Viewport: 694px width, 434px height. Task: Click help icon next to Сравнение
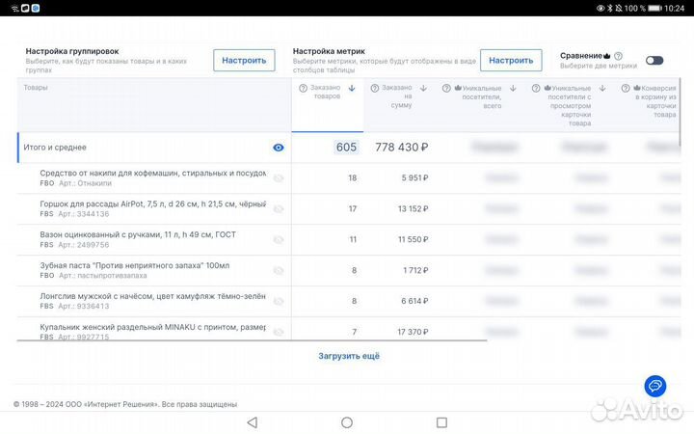pos(618,56)
